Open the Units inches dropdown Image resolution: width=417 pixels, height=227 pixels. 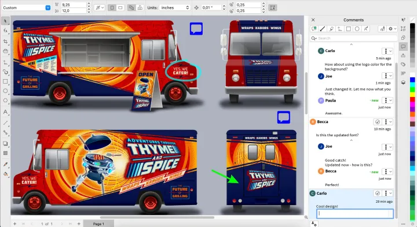[175, 8]
